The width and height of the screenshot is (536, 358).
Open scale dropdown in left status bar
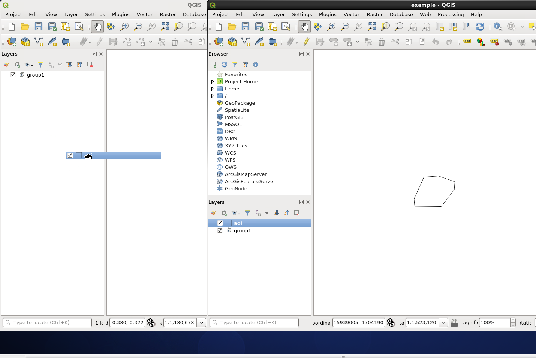coord(202,323)
